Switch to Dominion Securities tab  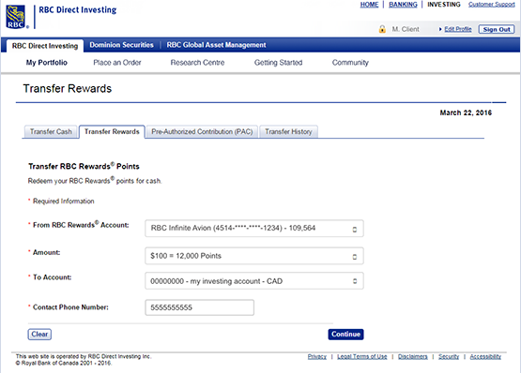pos(122,45)
